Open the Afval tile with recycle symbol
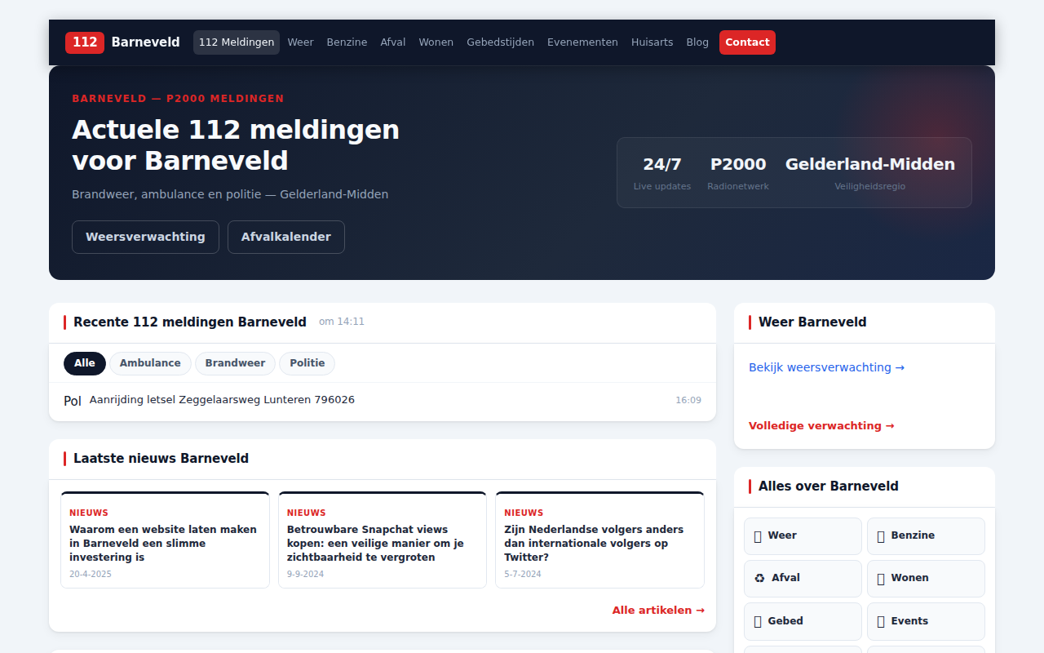1044x653 pixels. 803,579
